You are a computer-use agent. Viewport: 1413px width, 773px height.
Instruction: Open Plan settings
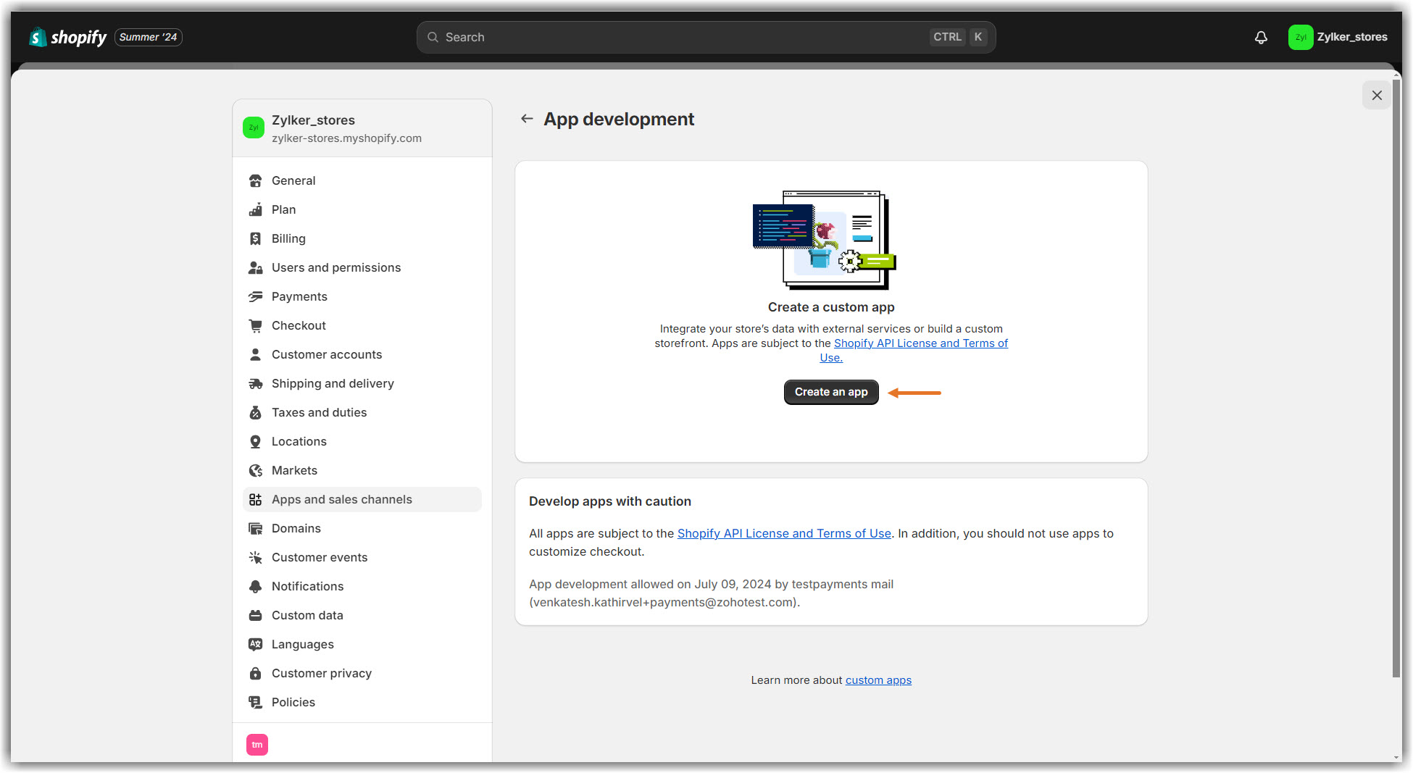[x=362, y=209]
